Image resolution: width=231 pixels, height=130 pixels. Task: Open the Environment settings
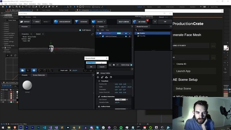click(62, 22)
